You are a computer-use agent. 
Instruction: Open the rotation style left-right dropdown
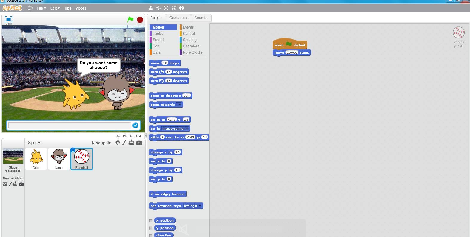pos(192,206)
